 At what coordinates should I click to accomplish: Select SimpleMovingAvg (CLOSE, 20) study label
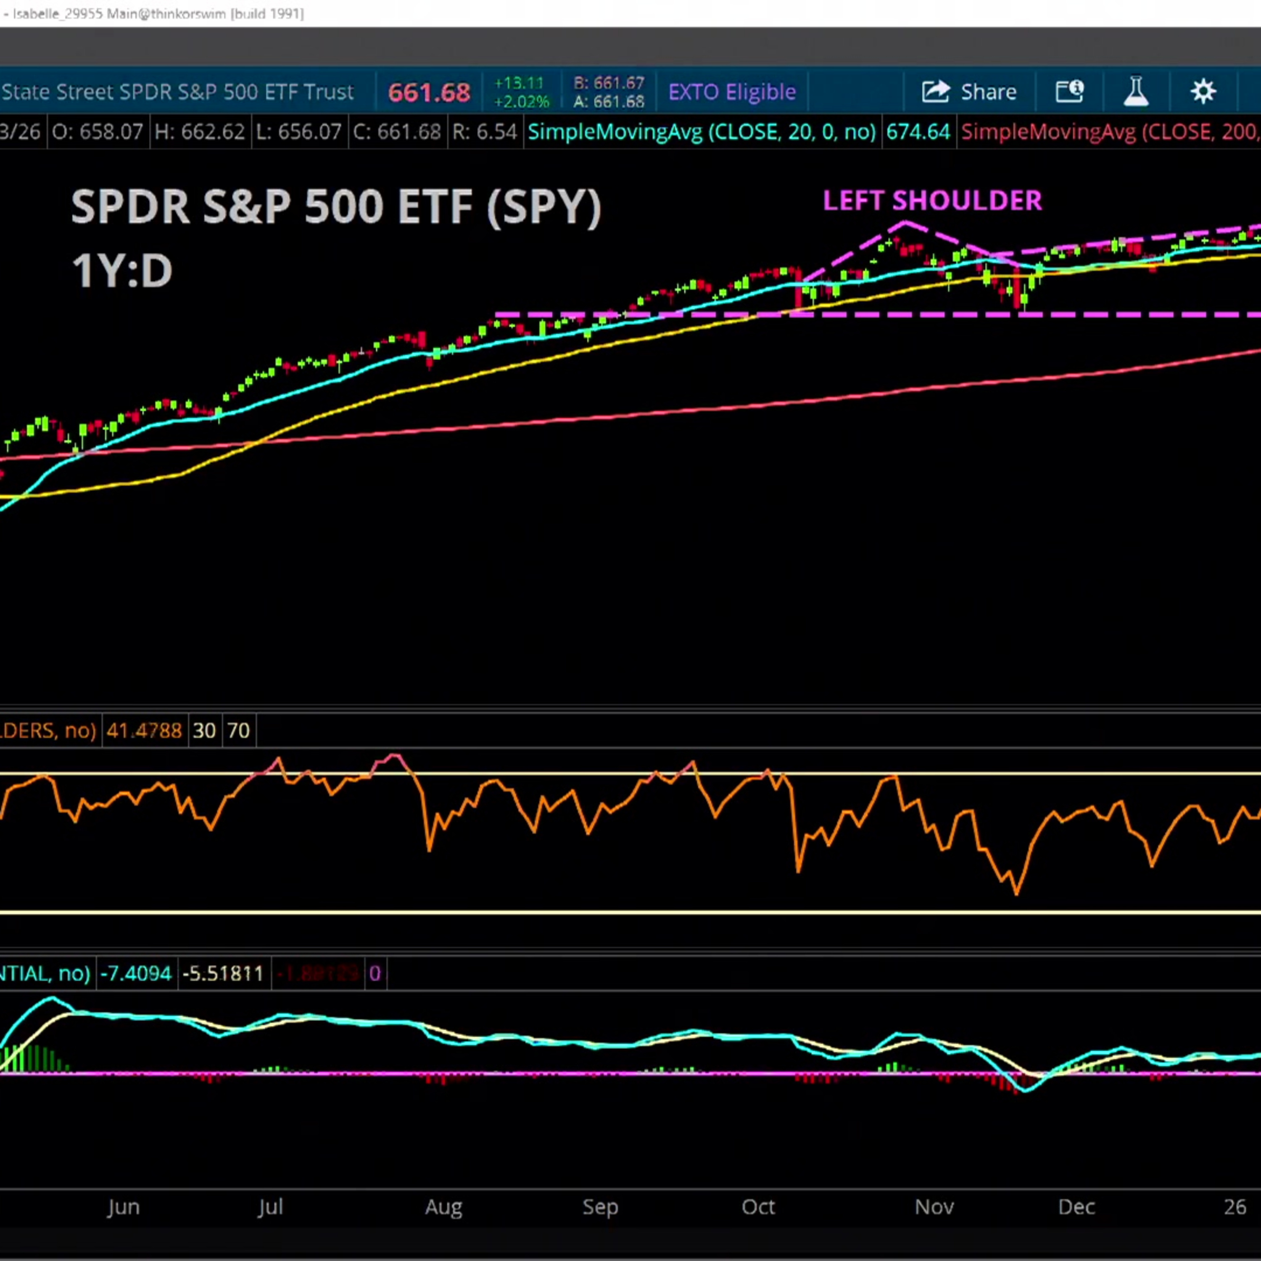(702, 132)
